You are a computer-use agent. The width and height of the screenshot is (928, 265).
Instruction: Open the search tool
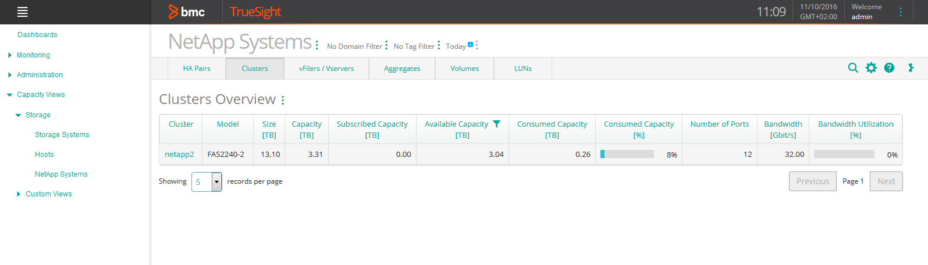(853, 68)
